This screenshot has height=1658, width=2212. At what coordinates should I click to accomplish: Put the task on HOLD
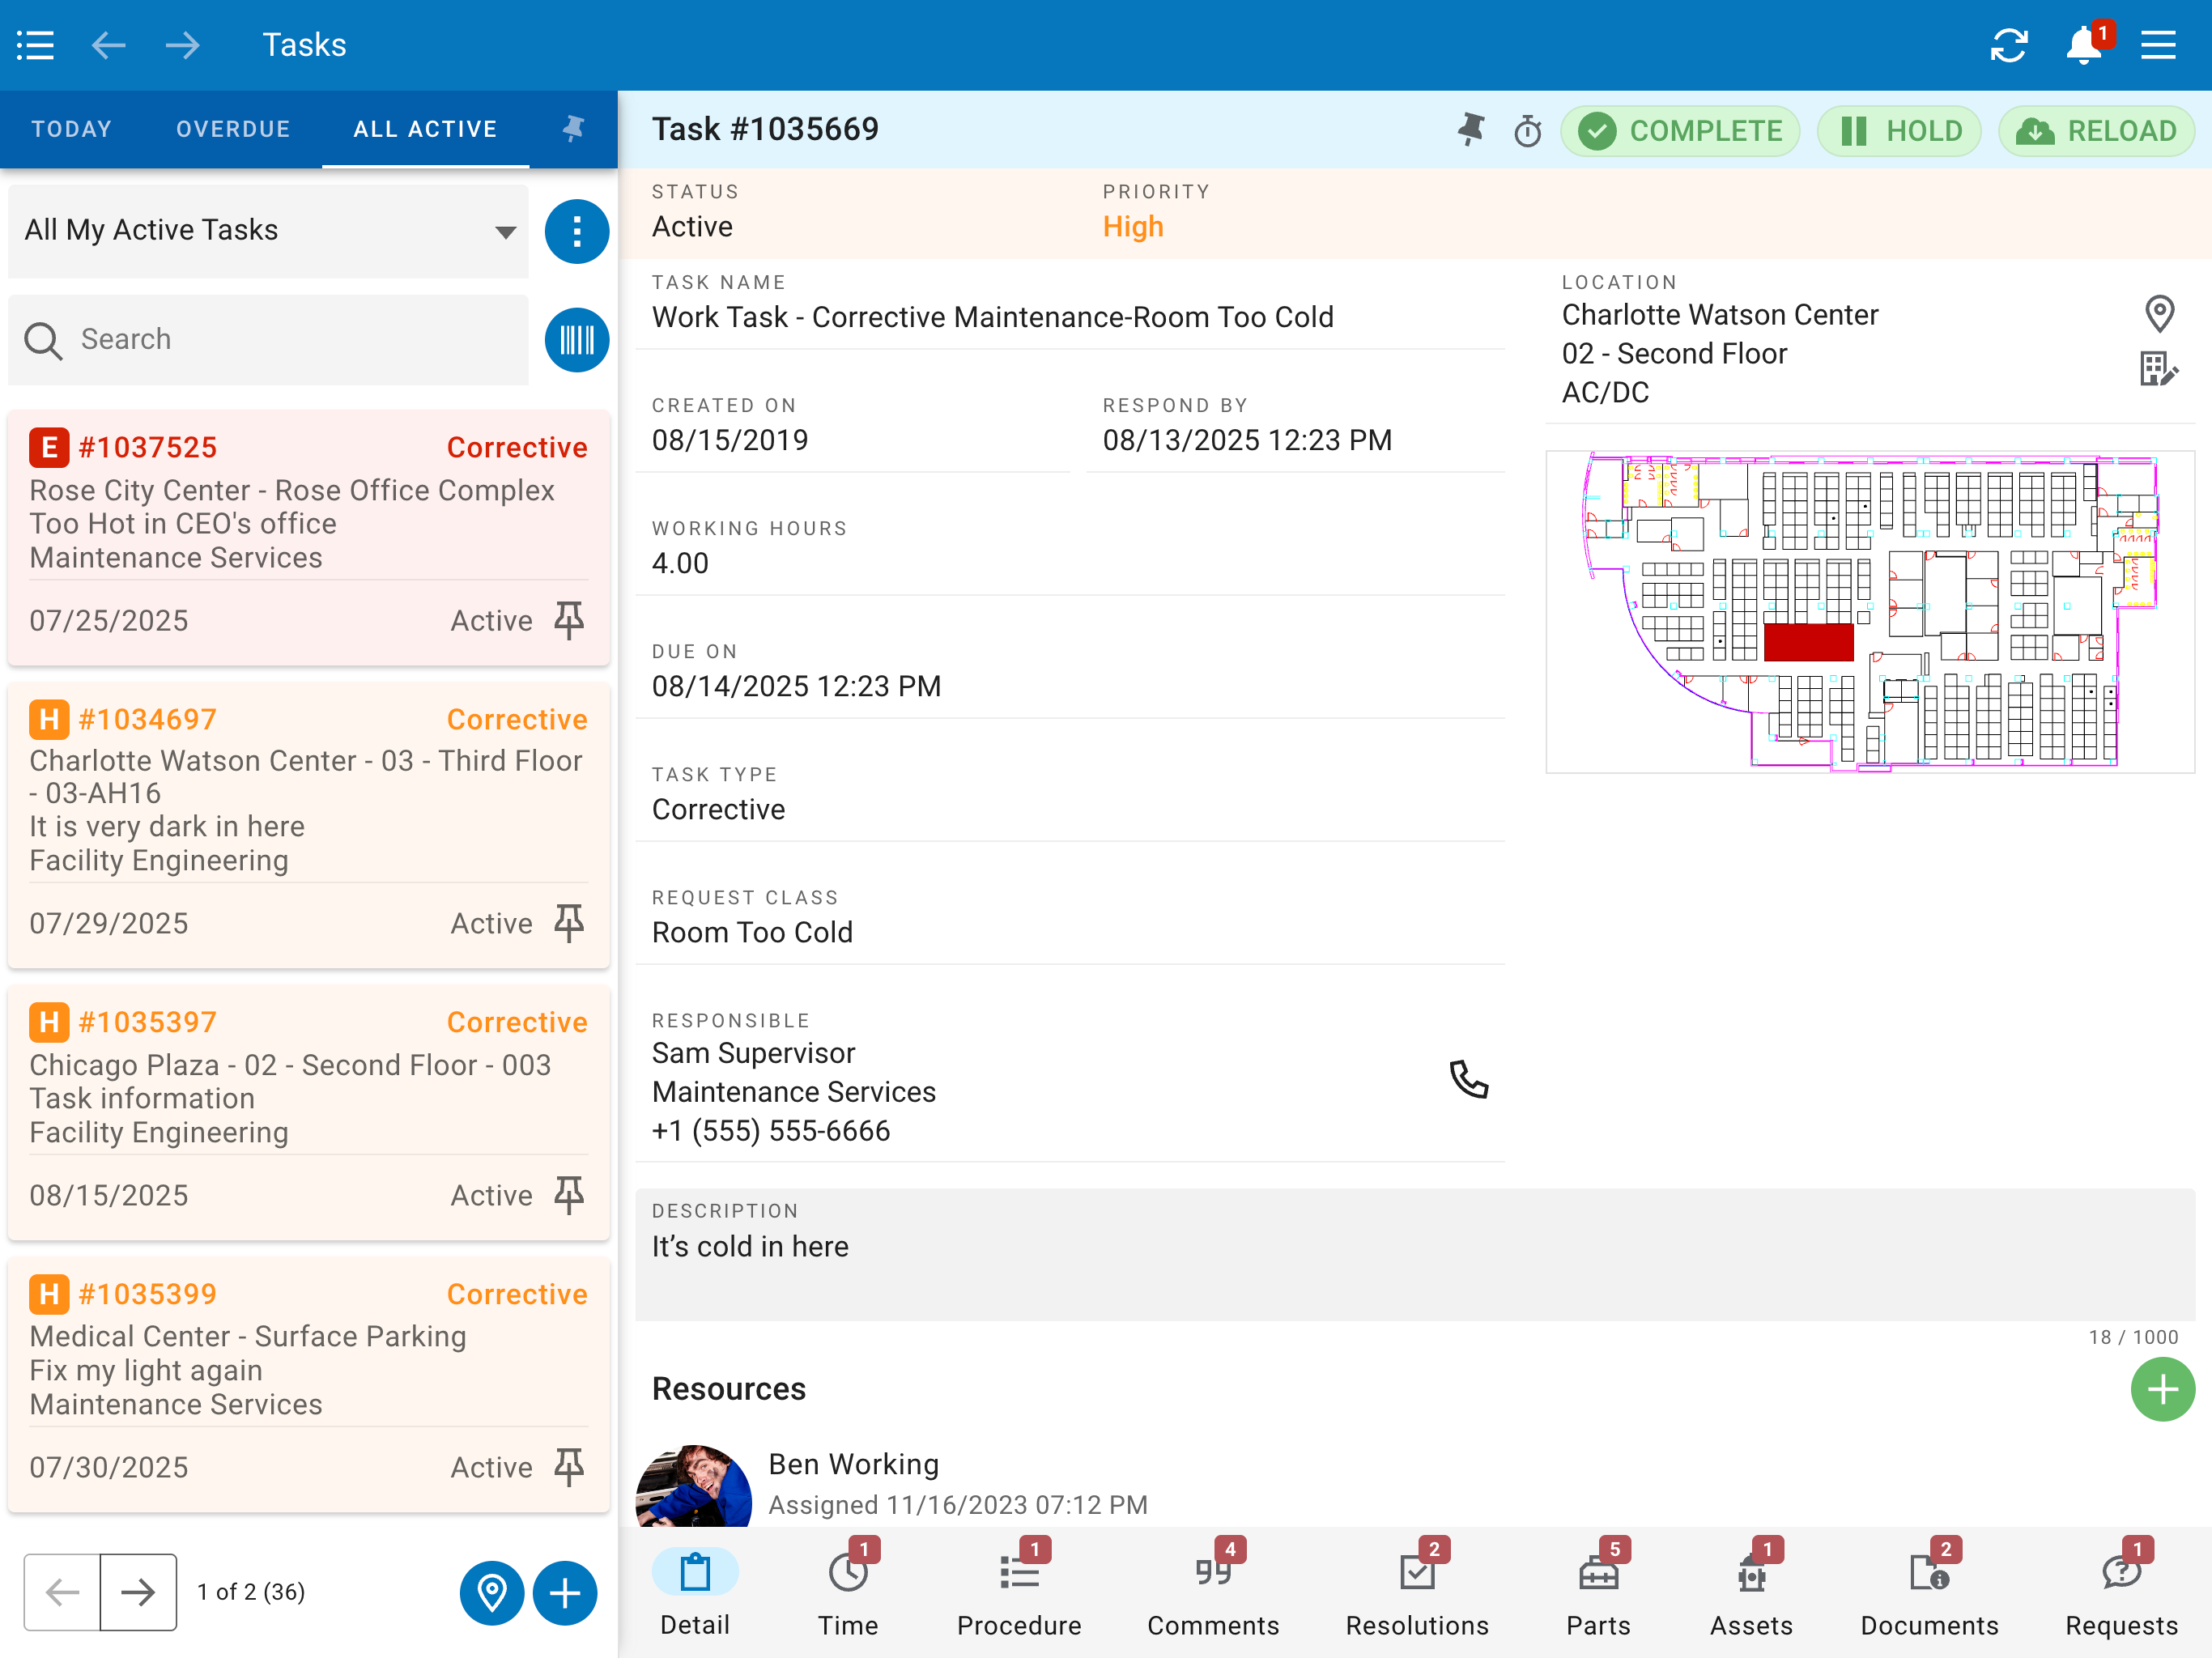(x=1899, y=131)
